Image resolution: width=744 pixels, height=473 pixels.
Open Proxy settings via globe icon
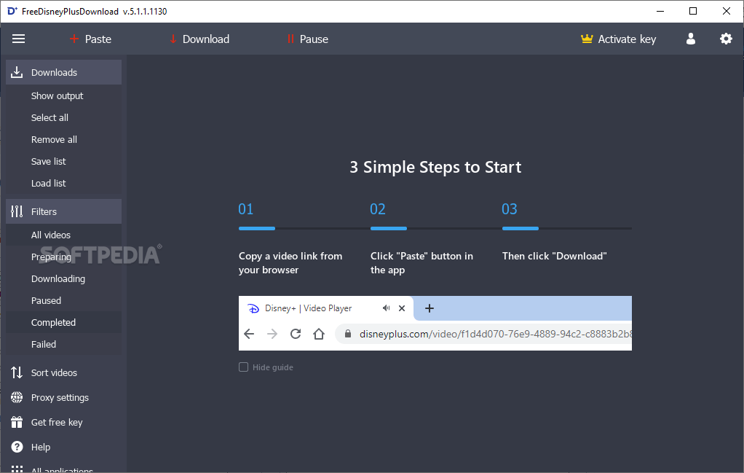[15, 397]
